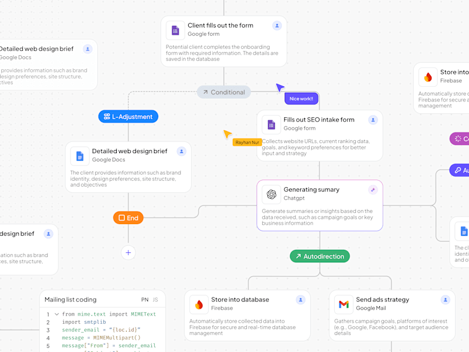Click the yellow Rayhan Nur cursor arrow
Screen dimensions: 469x352
227,134
